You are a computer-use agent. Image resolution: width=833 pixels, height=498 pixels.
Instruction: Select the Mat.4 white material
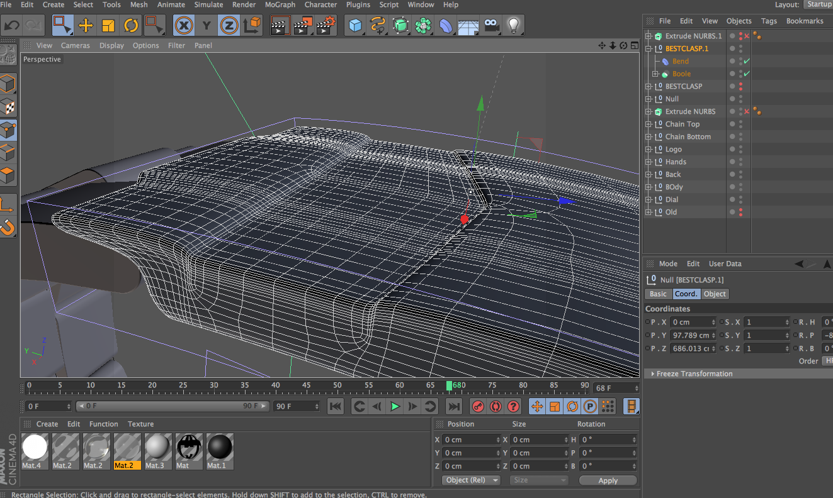coord(35,451)
